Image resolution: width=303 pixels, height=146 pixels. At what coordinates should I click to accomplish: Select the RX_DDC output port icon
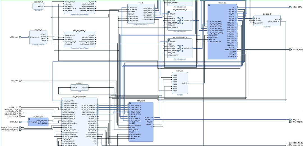[x=290, y=120]
